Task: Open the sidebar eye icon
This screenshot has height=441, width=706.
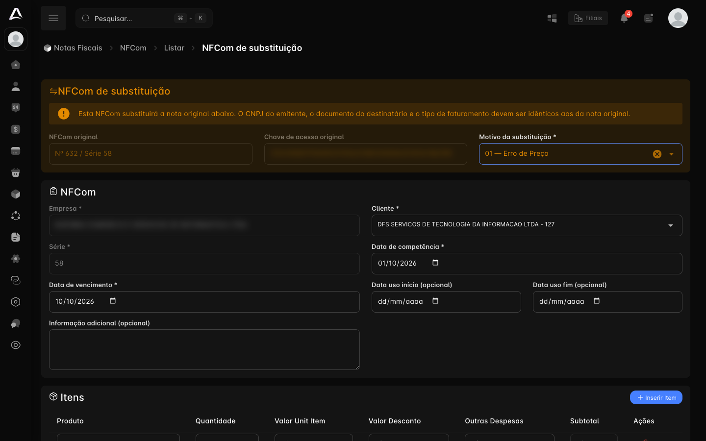Action: pos(16,345)
